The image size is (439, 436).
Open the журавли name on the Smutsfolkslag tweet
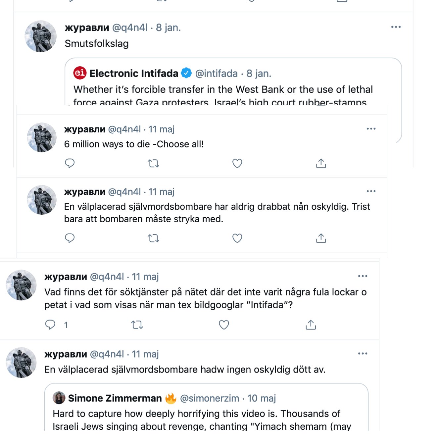87,27
